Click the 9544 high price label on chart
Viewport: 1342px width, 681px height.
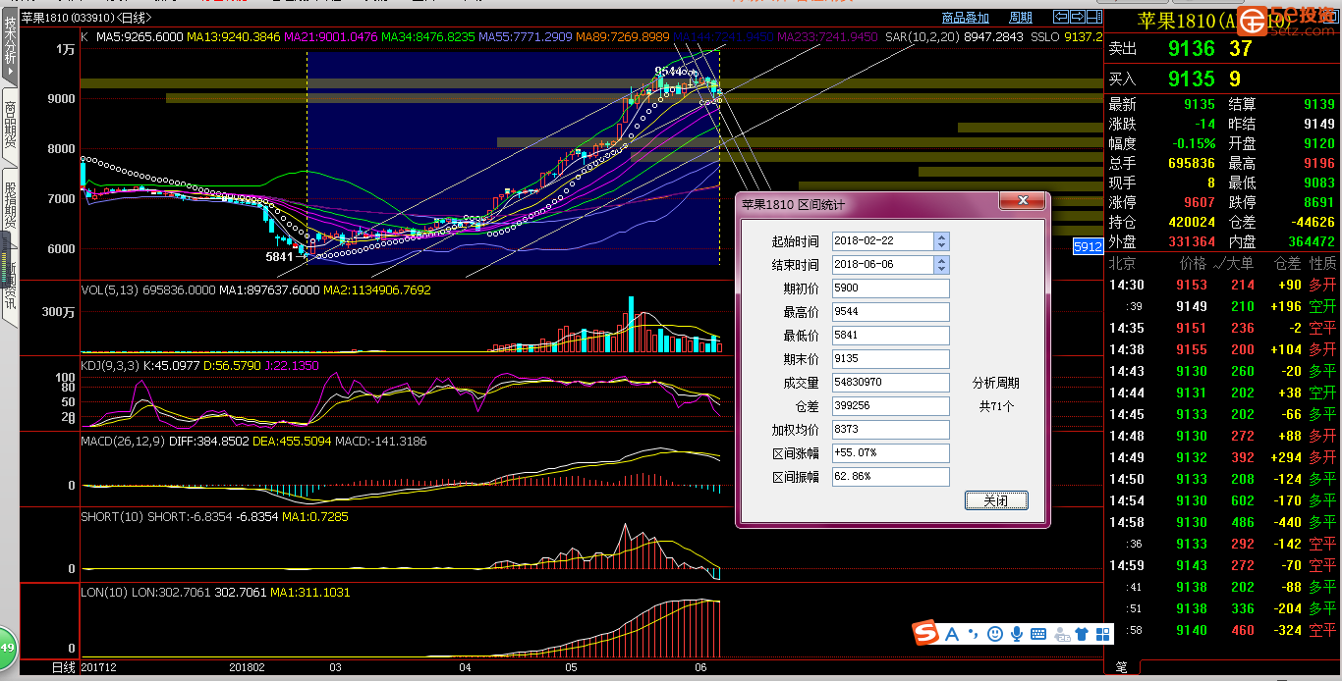(670, 71)
